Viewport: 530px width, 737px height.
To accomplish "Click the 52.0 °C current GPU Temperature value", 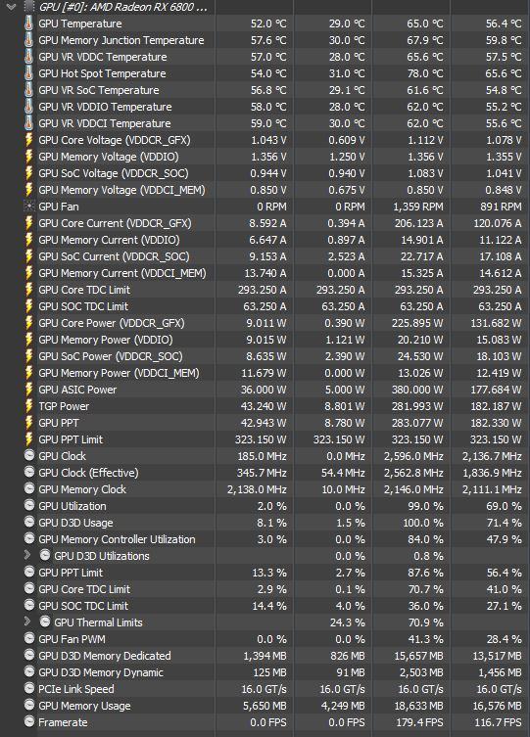I will [268, 23].
